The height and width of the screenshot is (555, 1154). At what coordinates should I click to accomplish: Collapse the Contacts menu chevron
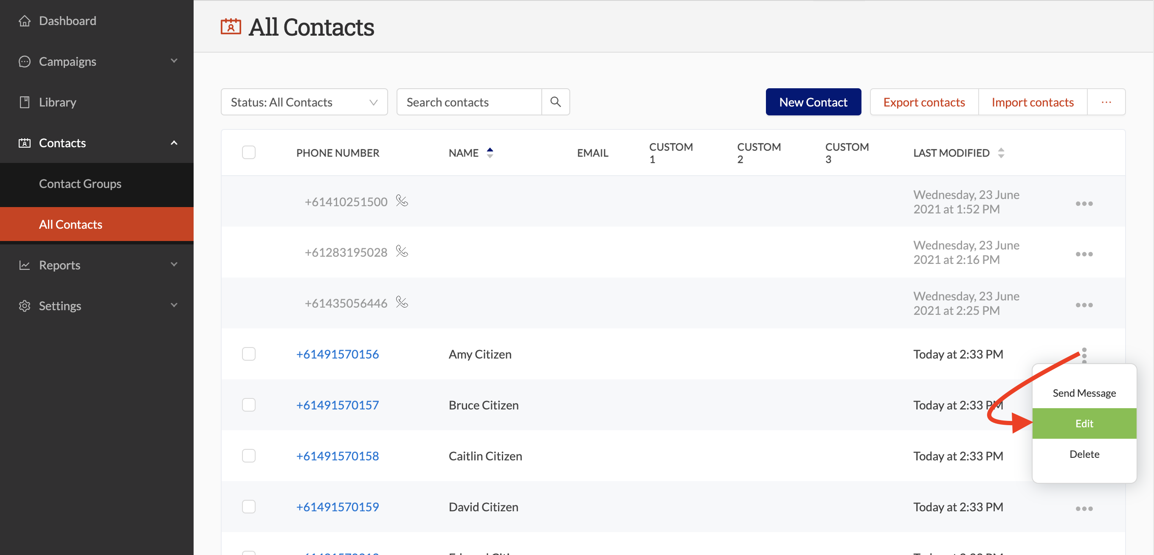click(174, 143)
